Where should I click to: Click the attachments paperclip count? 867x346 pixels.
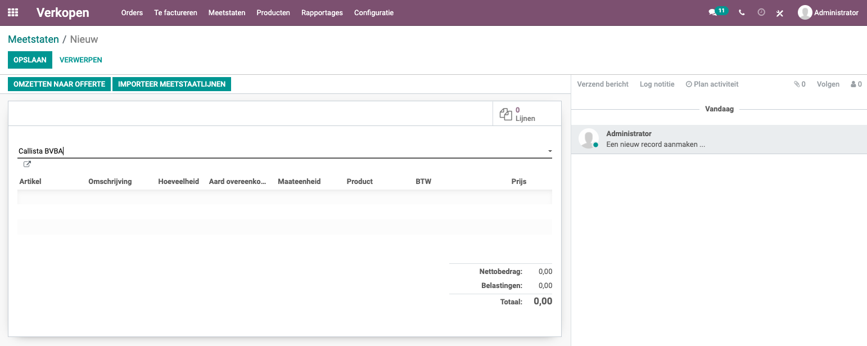(x=800, y=84)
